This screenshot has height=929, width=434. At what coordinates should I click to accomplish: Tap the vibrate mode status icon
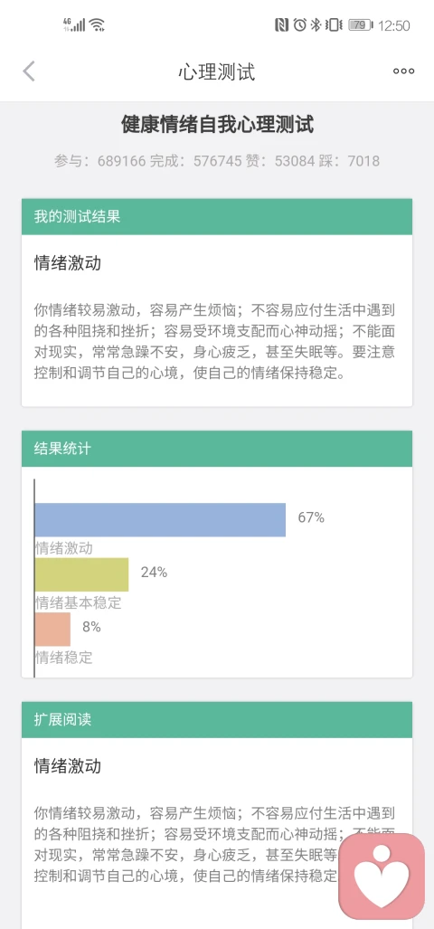click(334, 25)
